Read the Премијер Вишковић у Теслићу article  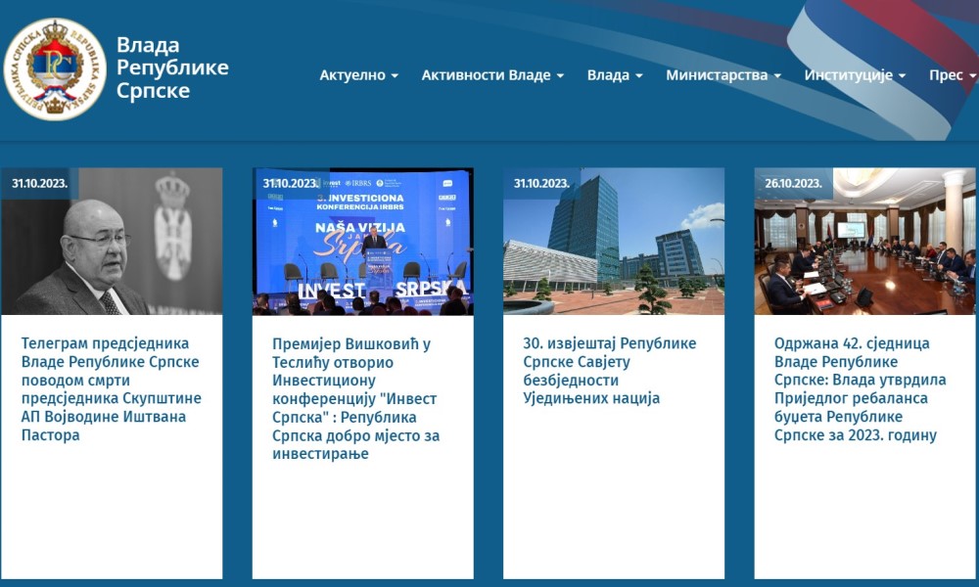[358, 398]
